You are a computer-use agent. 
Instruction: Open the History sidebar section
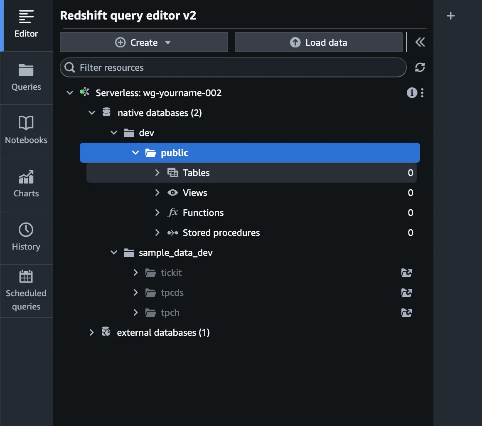26,237
